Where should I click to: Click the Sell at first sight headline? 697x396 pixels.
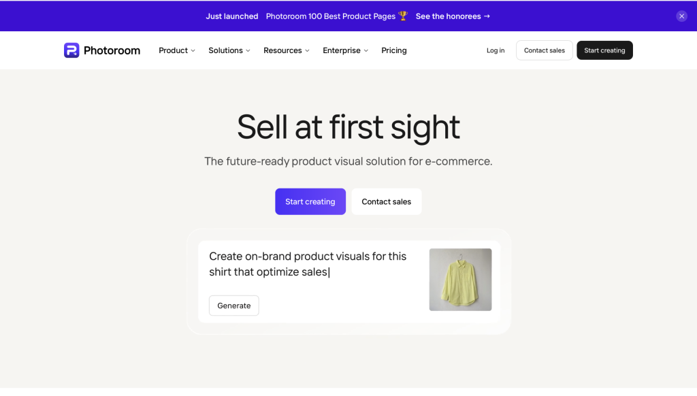[348, 127]
